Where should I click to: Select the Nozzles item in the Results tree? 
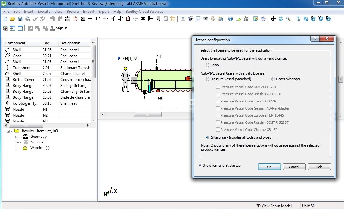tap(37, 142)
